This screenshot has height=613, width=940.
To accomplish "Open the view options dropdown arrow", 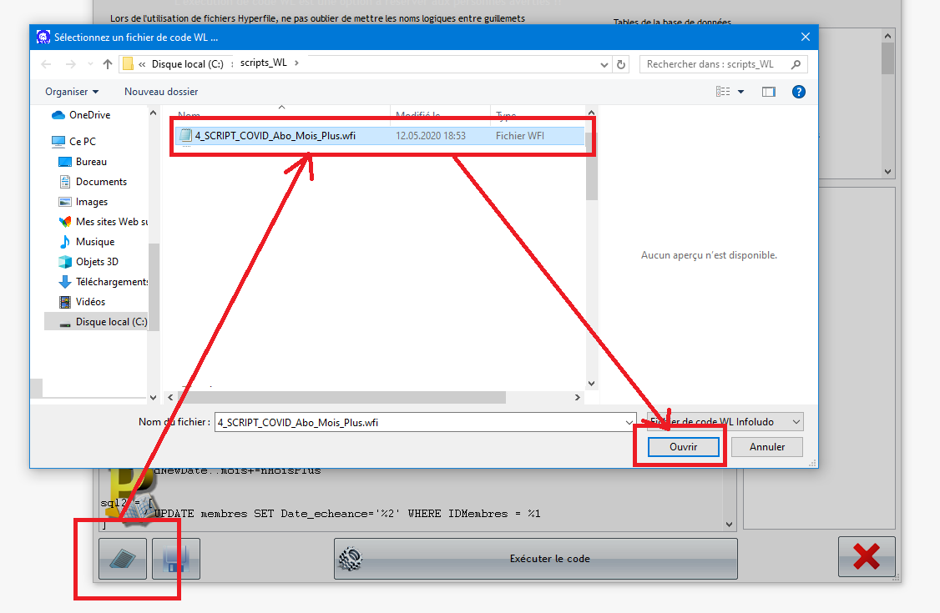I will [740, 92].
